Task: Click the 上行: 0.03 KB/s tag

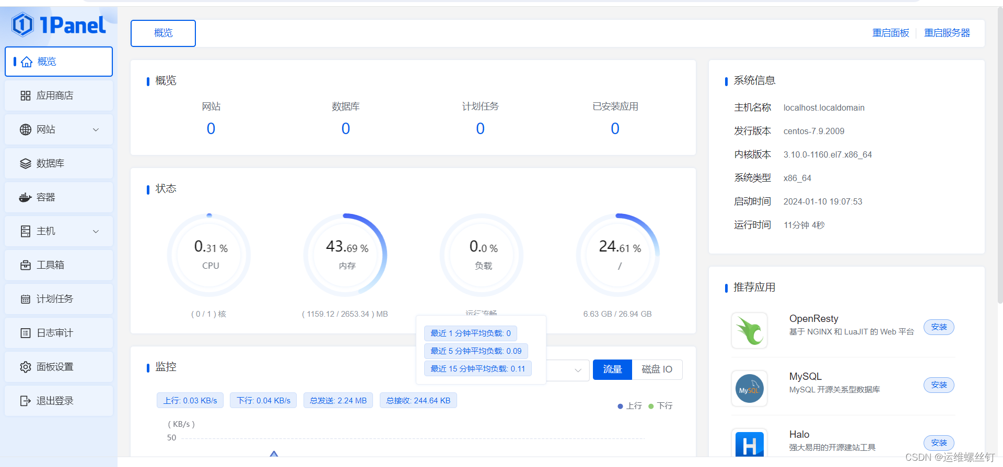Action: click(x=190, y=401)
